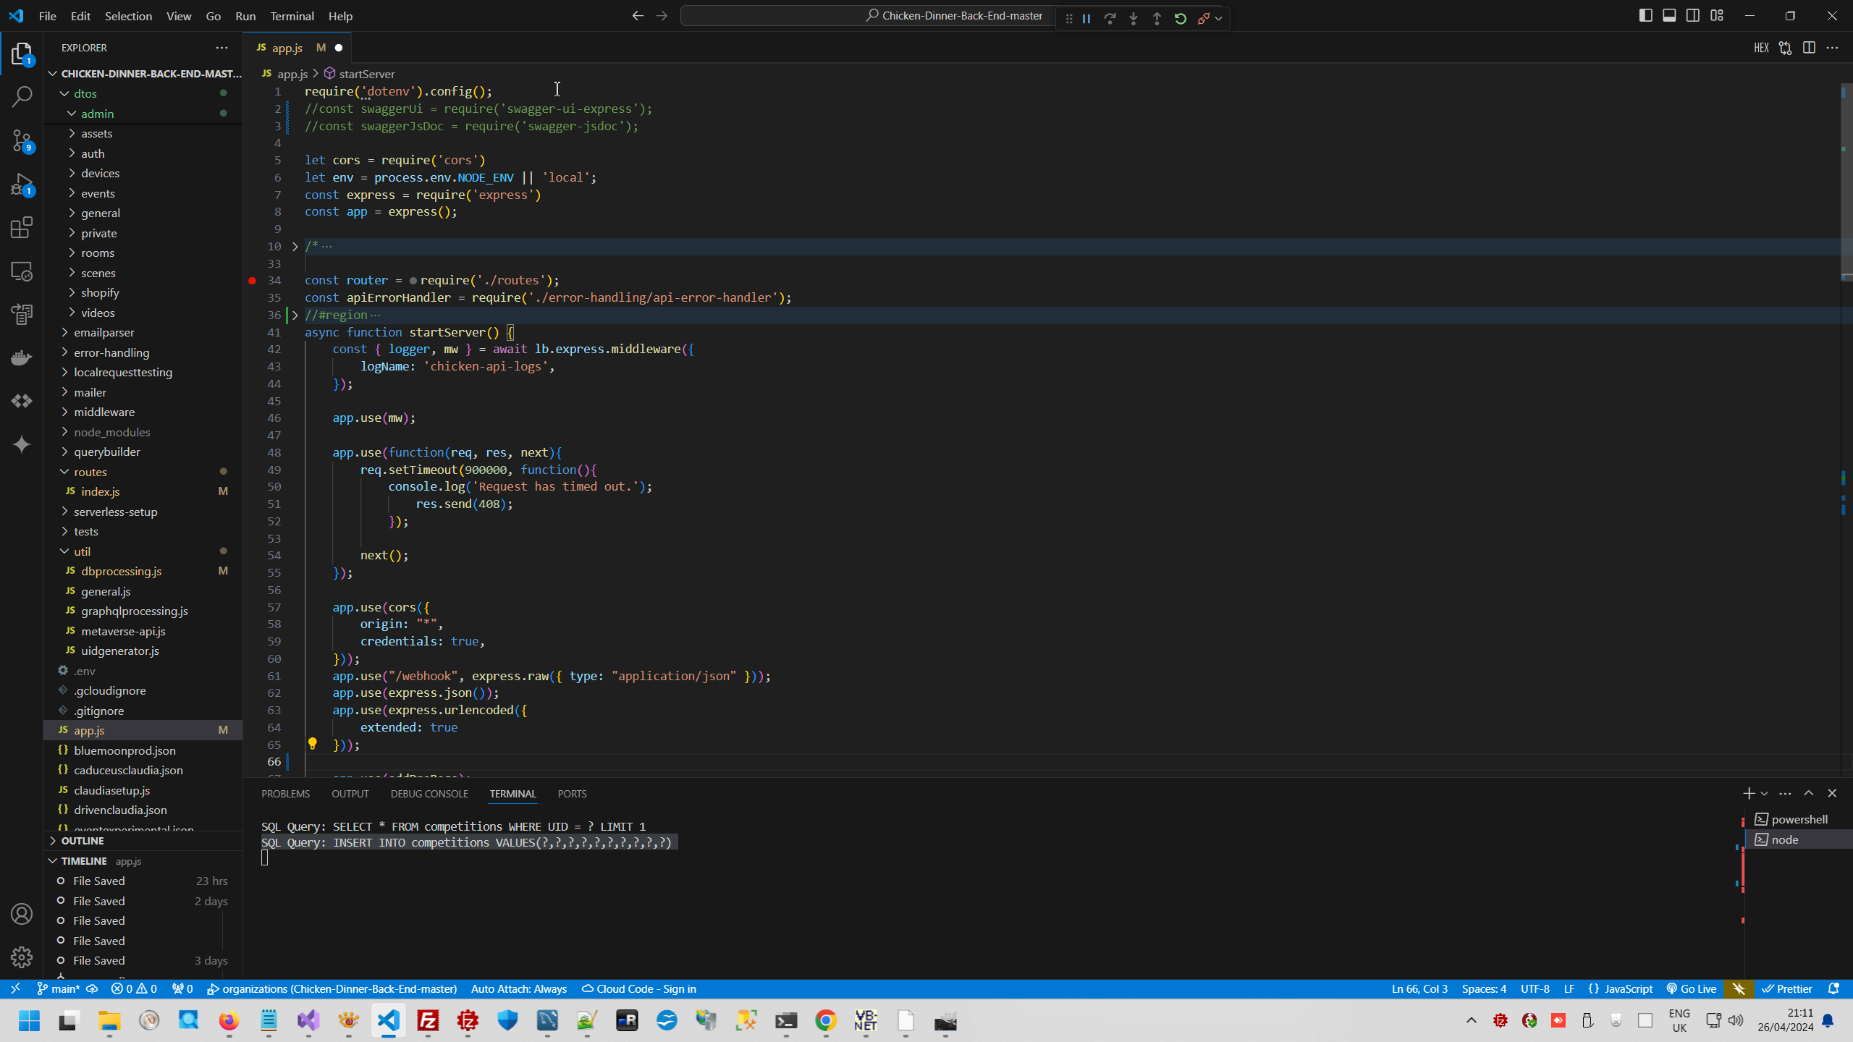Open the Docker view in activity bar
The width and height of the screenshot is (1853, 1042).
click(22, 357)
